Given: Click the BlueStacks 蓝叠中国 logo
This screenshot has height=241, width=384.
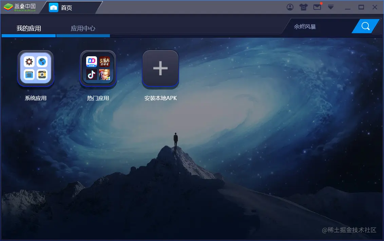Looking at the screenshot, I should (x=20, y=7).
